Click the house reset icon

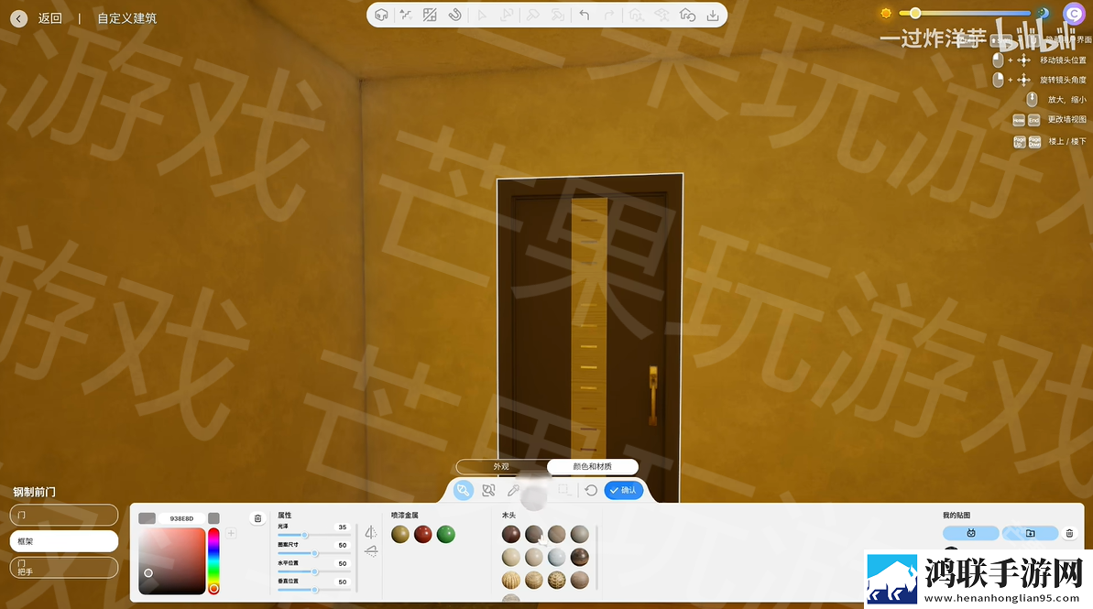(687, 15)
